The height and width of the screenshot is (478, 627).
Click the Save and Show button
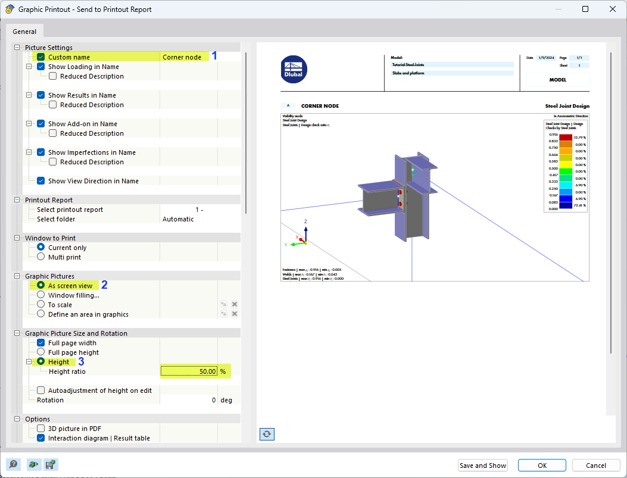tap(483, 465)
